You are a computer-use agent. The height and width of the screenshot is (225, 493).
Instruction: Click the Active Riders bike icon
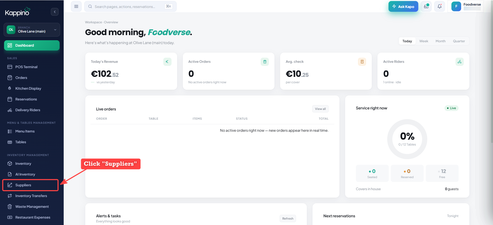coord(460,62)
